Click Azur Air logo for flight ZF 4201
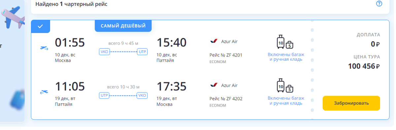 [214, 42]
